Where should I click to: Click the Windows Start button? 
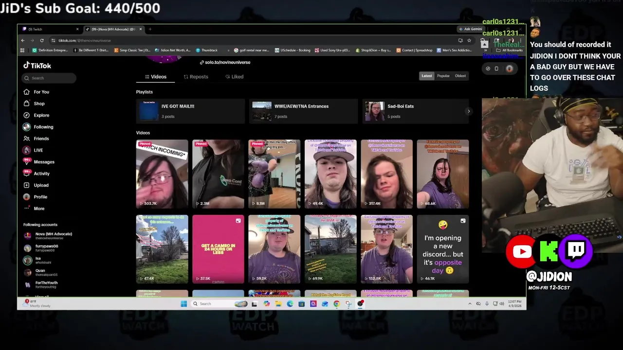click(183, 304)
